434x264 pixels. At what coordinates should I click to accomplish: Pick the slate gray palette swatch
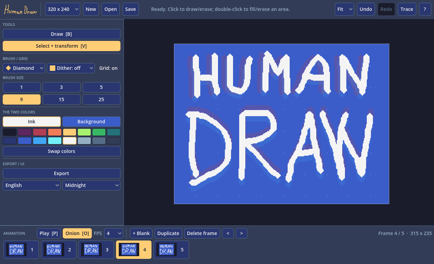tap(99, 141)
